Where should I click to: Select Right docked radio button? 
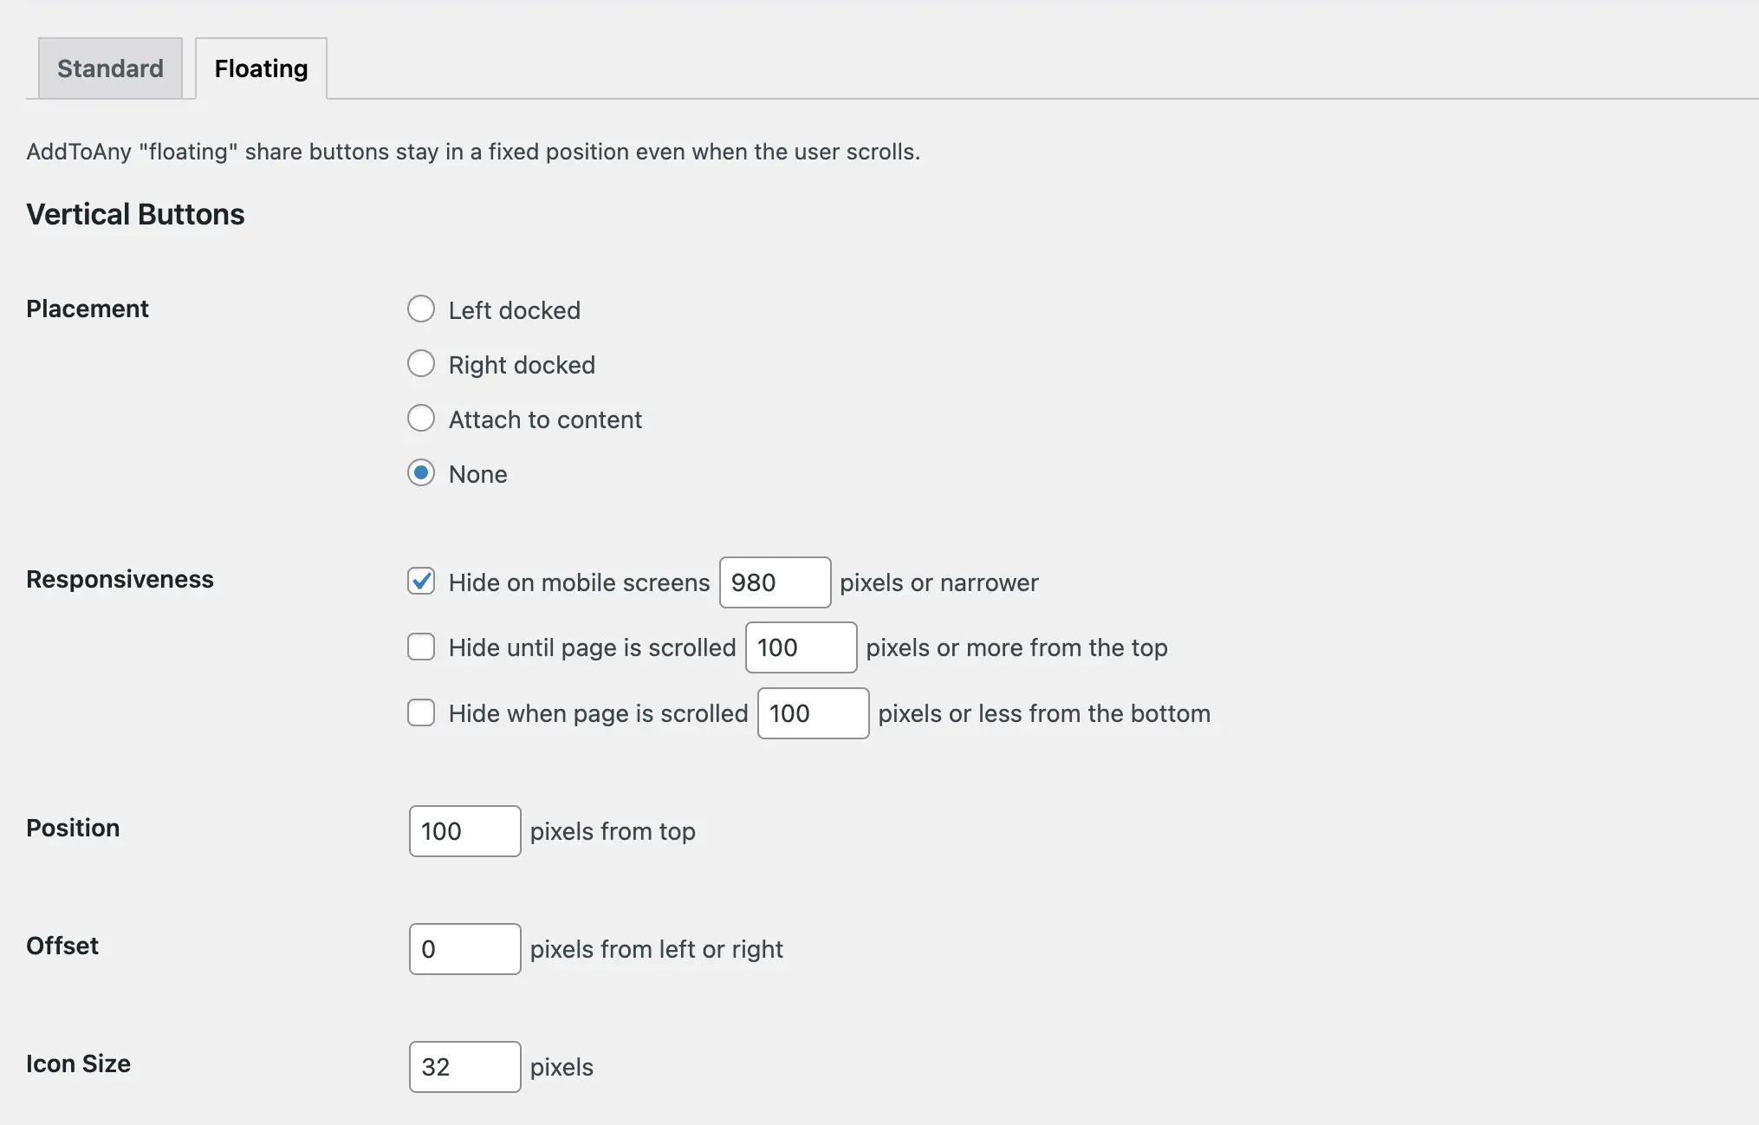pos(421,363)
